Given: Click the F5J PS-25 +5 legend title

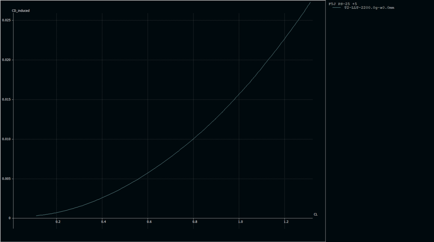Looking at the screenshot, I should [343, 4].
